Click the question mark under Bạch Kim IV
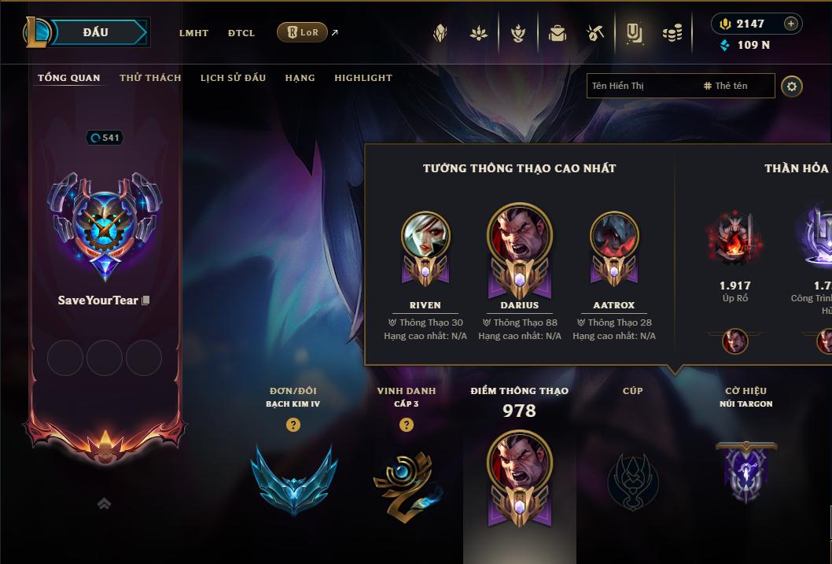Screen dimensions: 832x564 (x=293, y=425)
